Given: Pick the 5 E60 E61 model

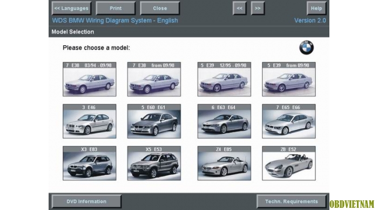Looking at the screenshot, I should pos(154,121).
